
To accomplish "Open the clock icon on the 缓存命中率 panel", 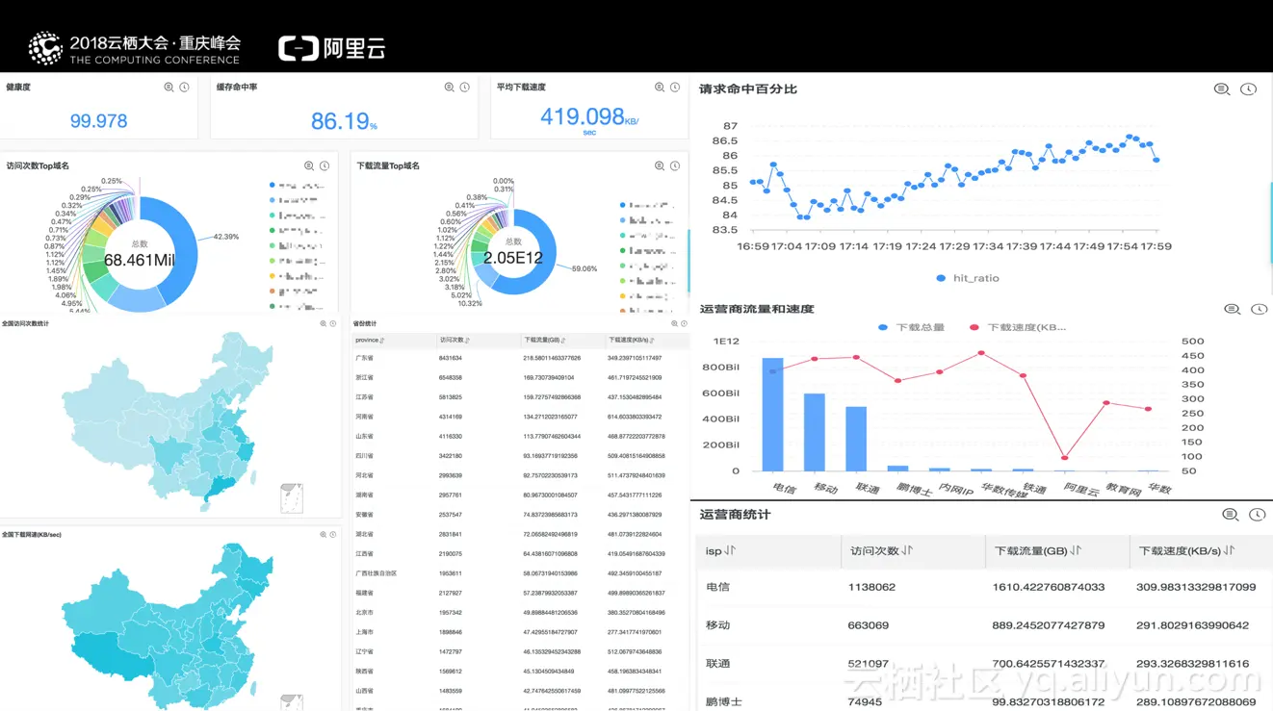I will [x=464, y=88].
